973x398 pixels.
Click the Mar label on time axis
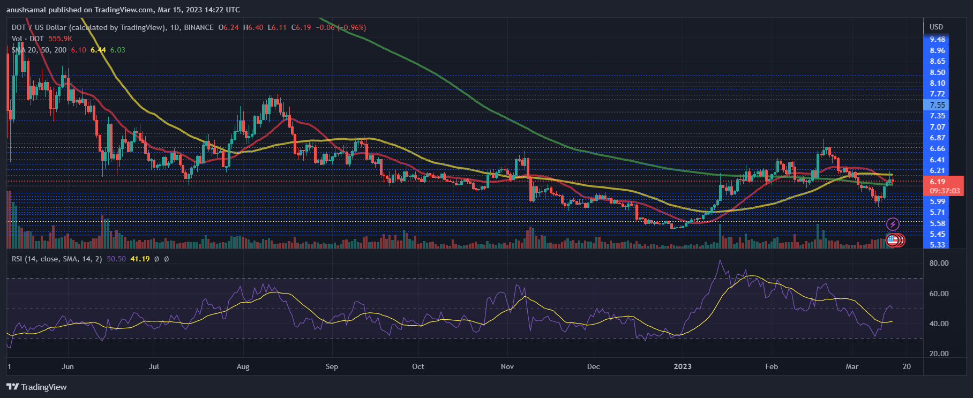pyautogui.click(x=851, y=366)
